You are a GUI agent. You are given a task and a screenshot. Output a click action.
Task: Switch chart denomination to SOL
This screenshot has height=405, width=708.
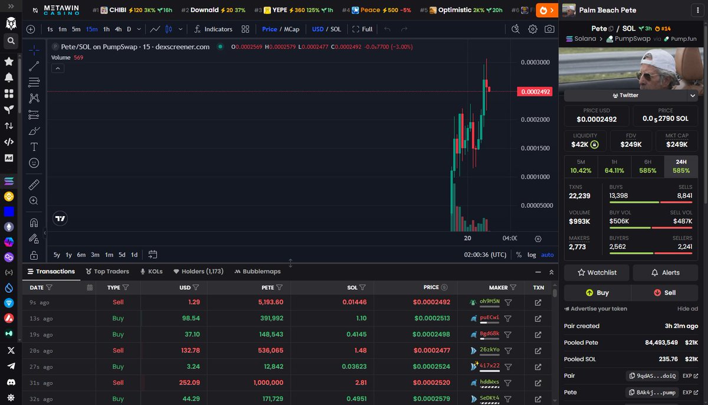(336, 29)
